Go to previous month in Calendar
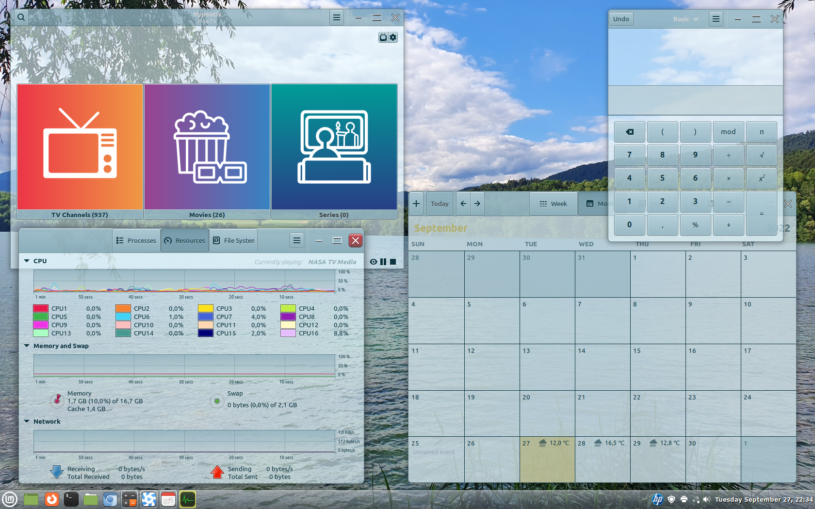815x509 pixels. click(x=463, y=204)
